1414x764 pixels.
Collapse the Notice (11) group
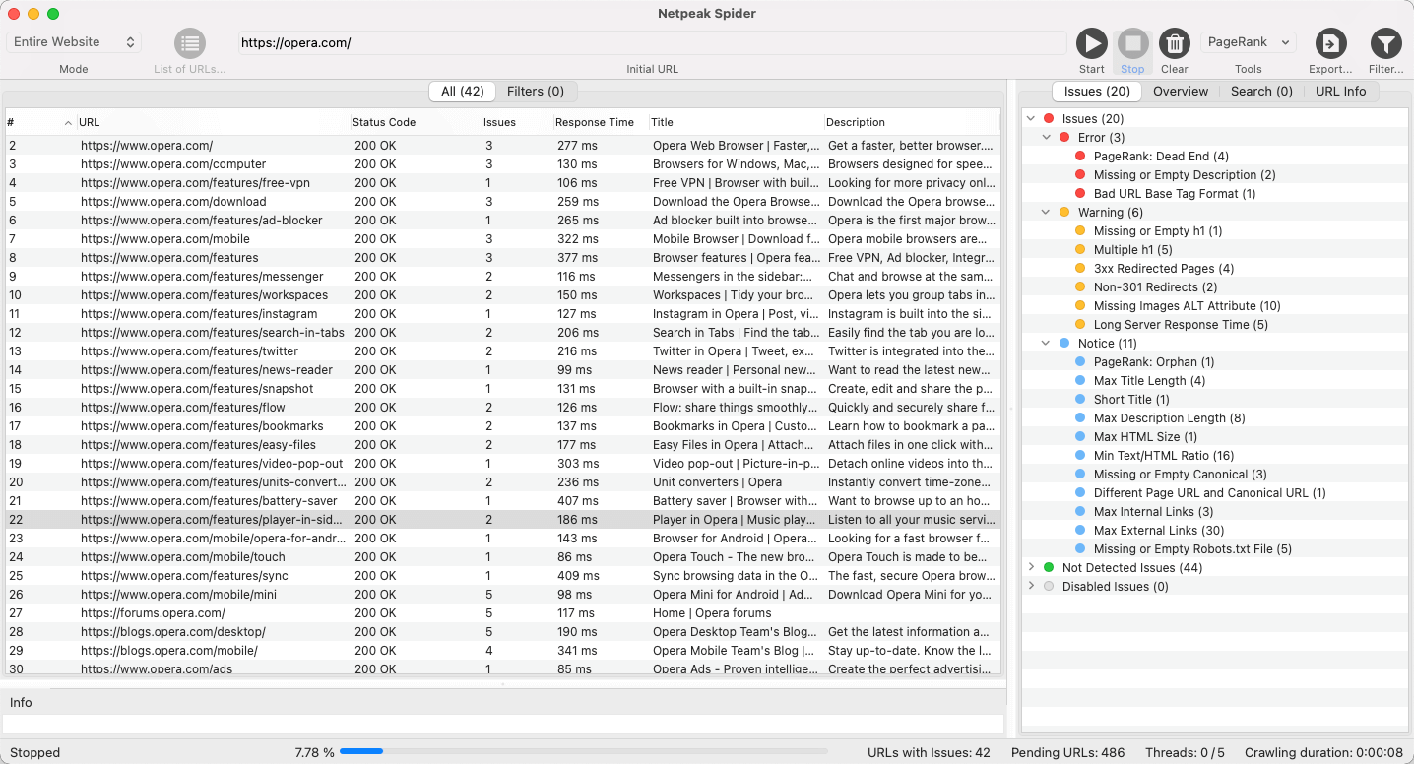pos(1047,344)
